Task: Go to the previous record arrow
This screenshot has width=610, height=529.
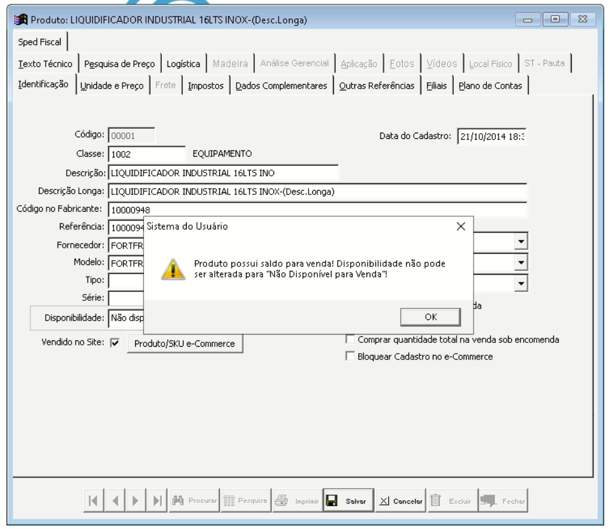Action: click(115, 500)
